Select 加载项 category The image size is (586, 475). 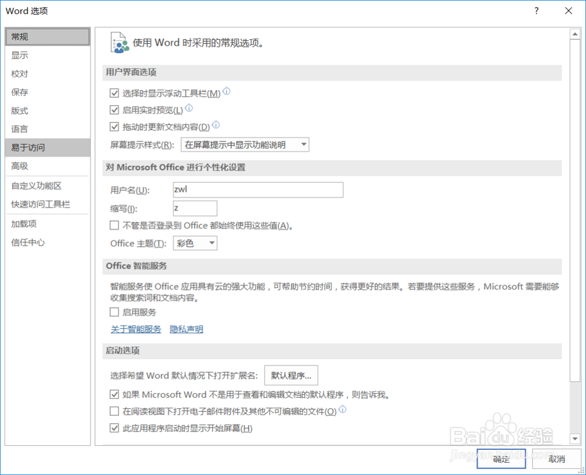[47, 224]
